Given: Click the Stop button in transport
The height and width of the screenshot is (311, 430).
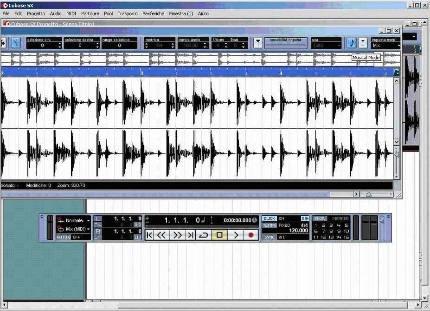Looking at the screenshot, I should 219,235.
